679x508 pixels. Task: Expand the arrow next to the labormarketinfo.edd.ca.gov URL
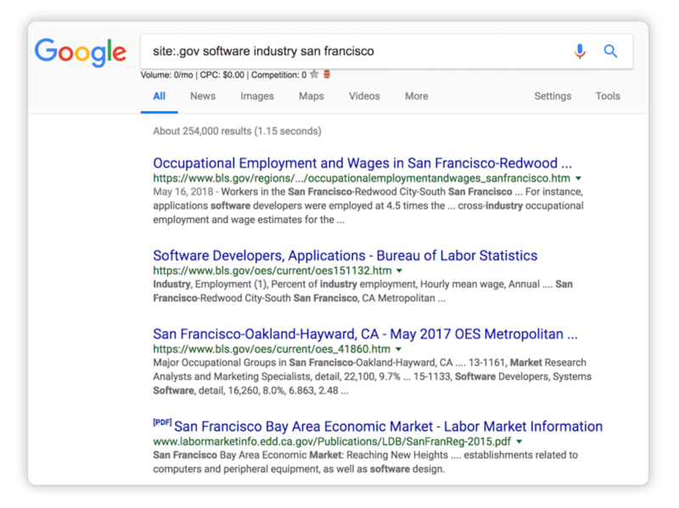(x=519, y=441)
